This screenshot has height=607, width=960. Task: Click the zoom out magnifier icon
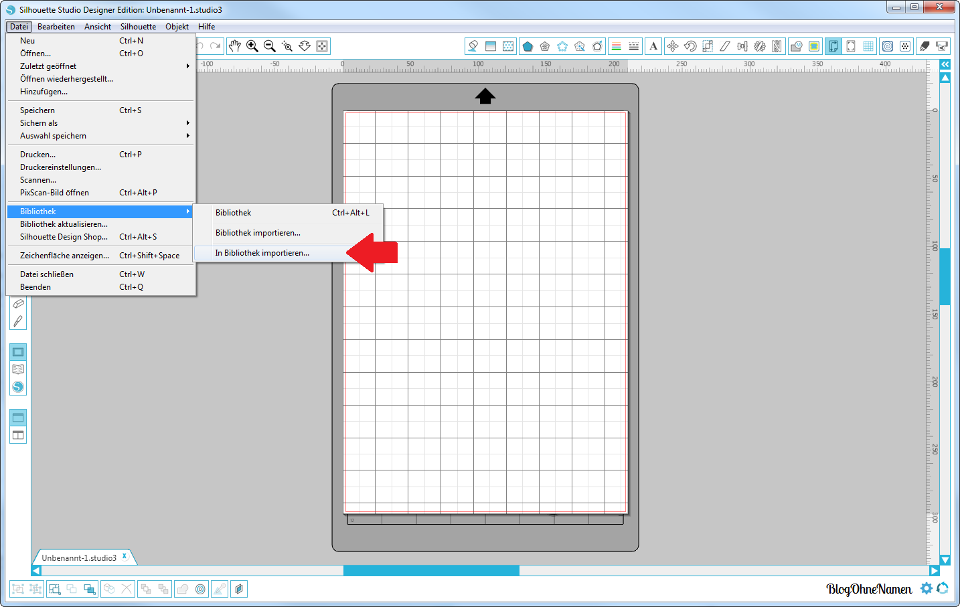click(270, 46)
